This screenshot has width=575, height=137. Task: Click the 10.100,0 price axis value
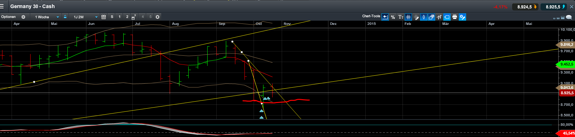pos(567,30)
